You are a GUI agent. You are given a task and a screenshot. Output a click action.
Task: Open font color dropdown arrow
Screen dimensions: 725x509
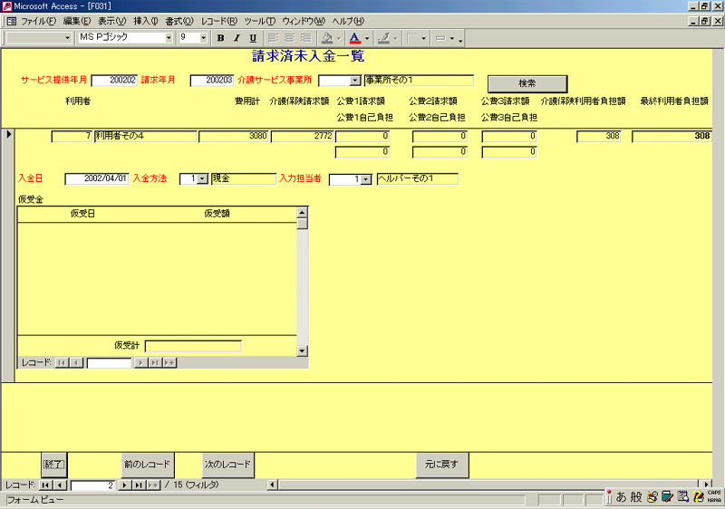(x=367, y=38)
